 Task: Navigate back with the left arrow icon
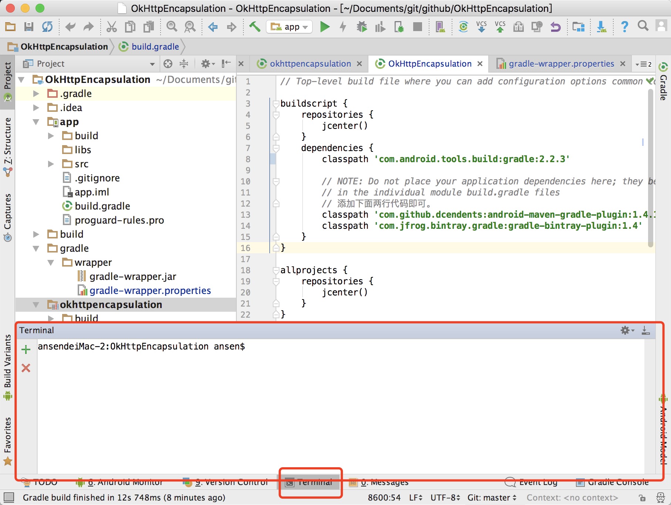(213, 27)
